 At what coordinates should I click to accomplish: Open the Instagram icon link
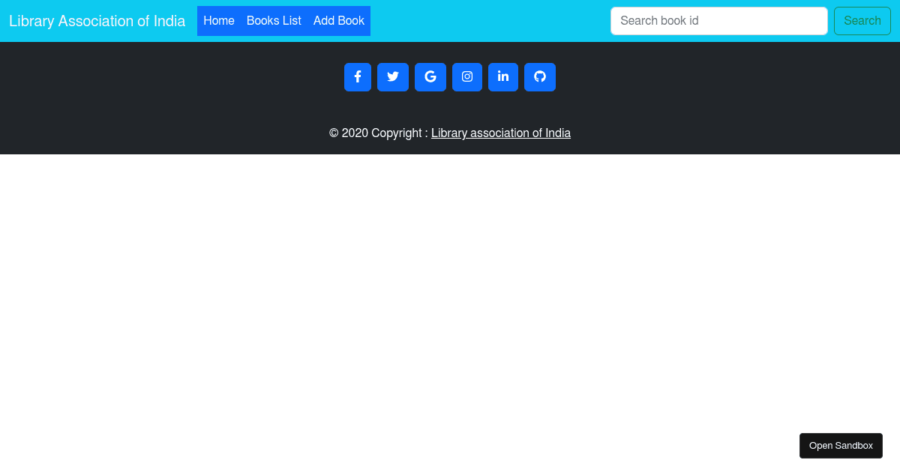466,76
